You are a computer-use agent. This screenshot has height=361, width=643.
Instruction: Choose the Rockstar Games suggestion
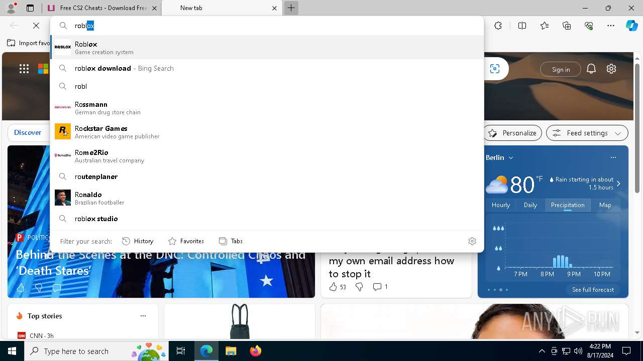[267, 131]
